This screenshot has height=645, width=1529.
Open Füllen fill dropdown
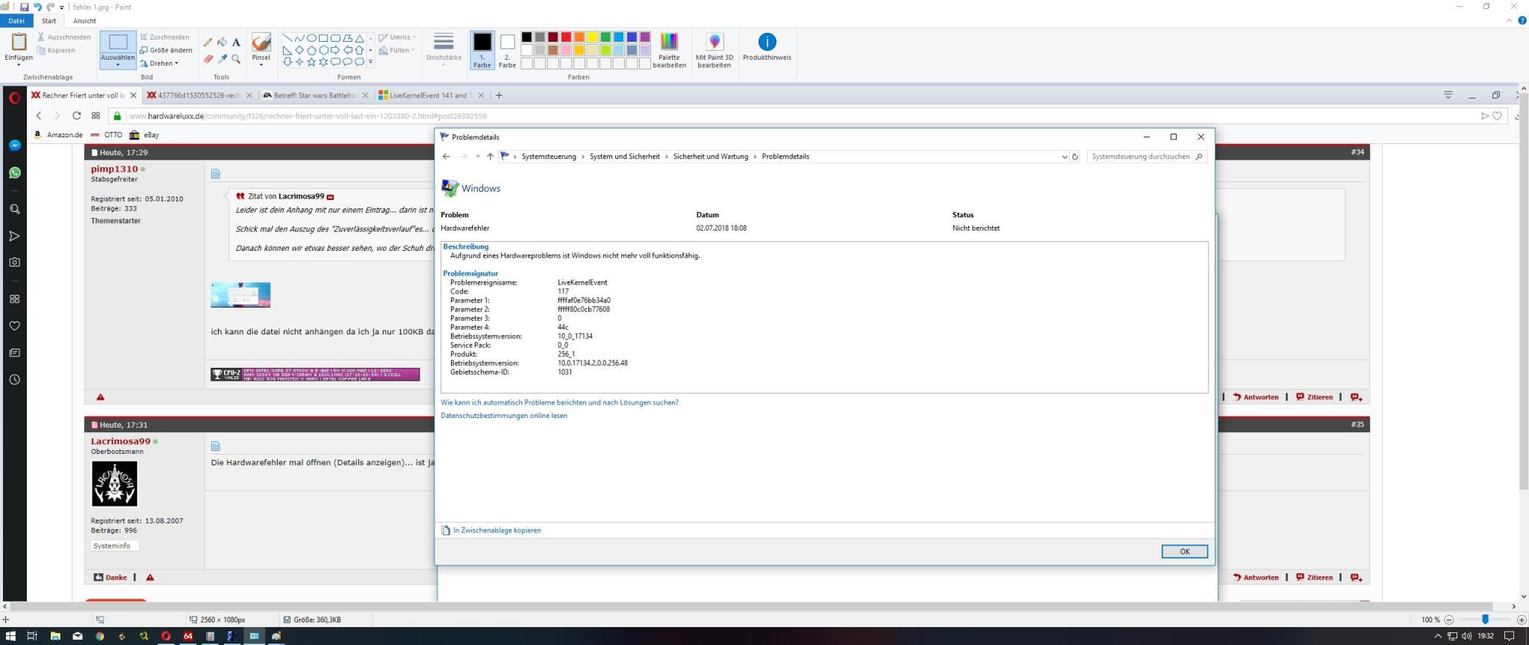tap(396, 50)
